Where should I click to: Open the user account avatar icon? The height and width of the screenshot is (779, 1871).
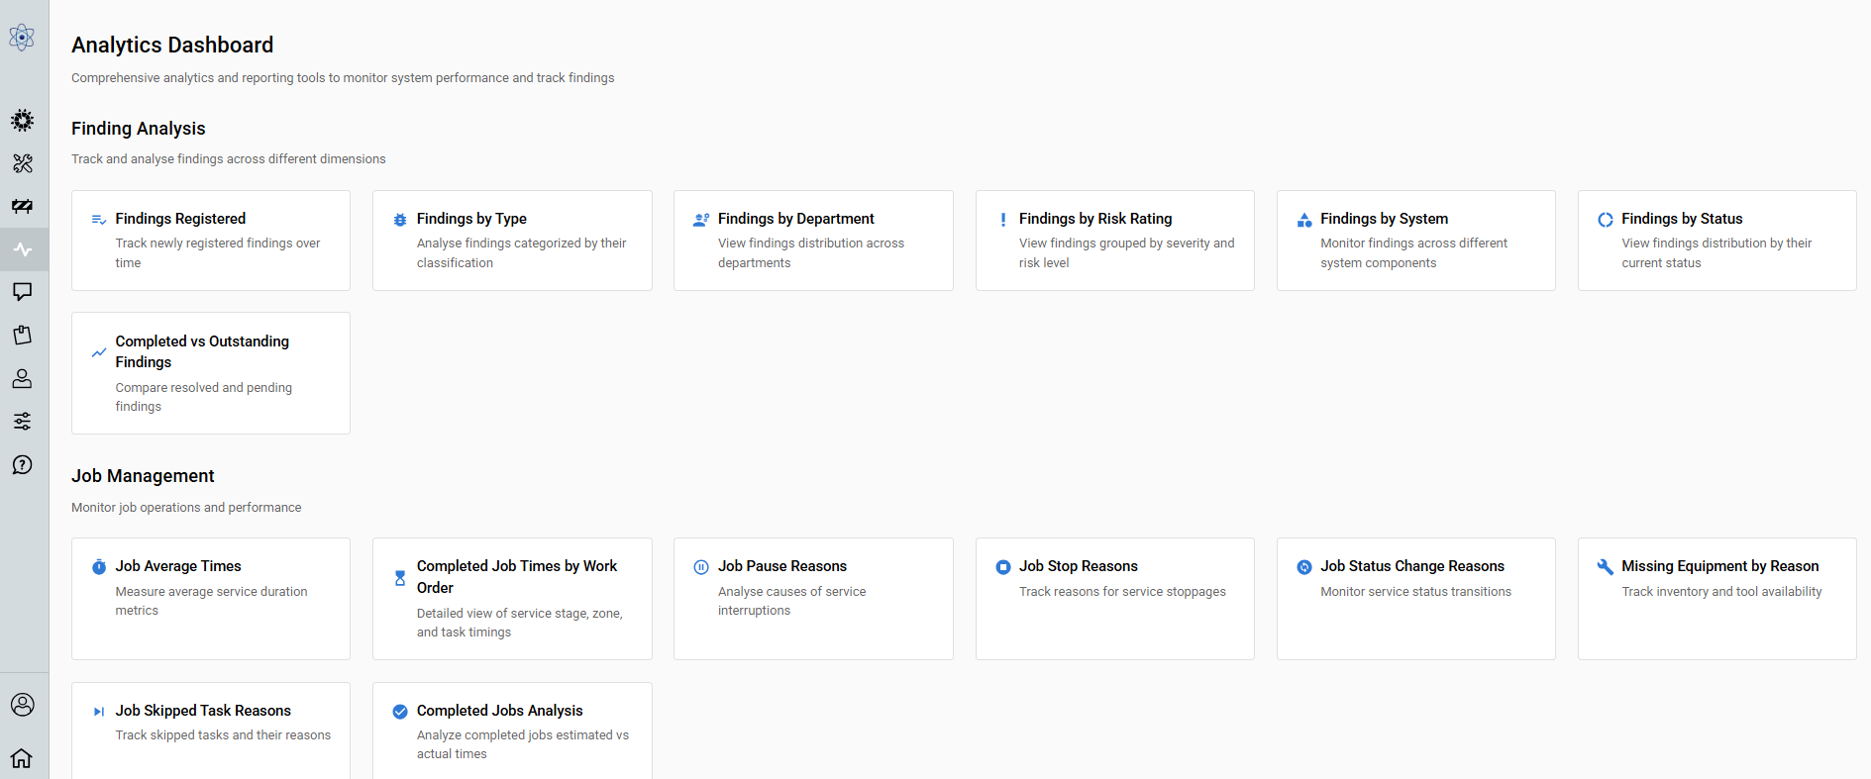coord(22,705)
